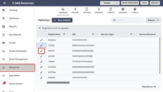Edit vehicle XC243 with pencil icon

click(x=41, y=56)
